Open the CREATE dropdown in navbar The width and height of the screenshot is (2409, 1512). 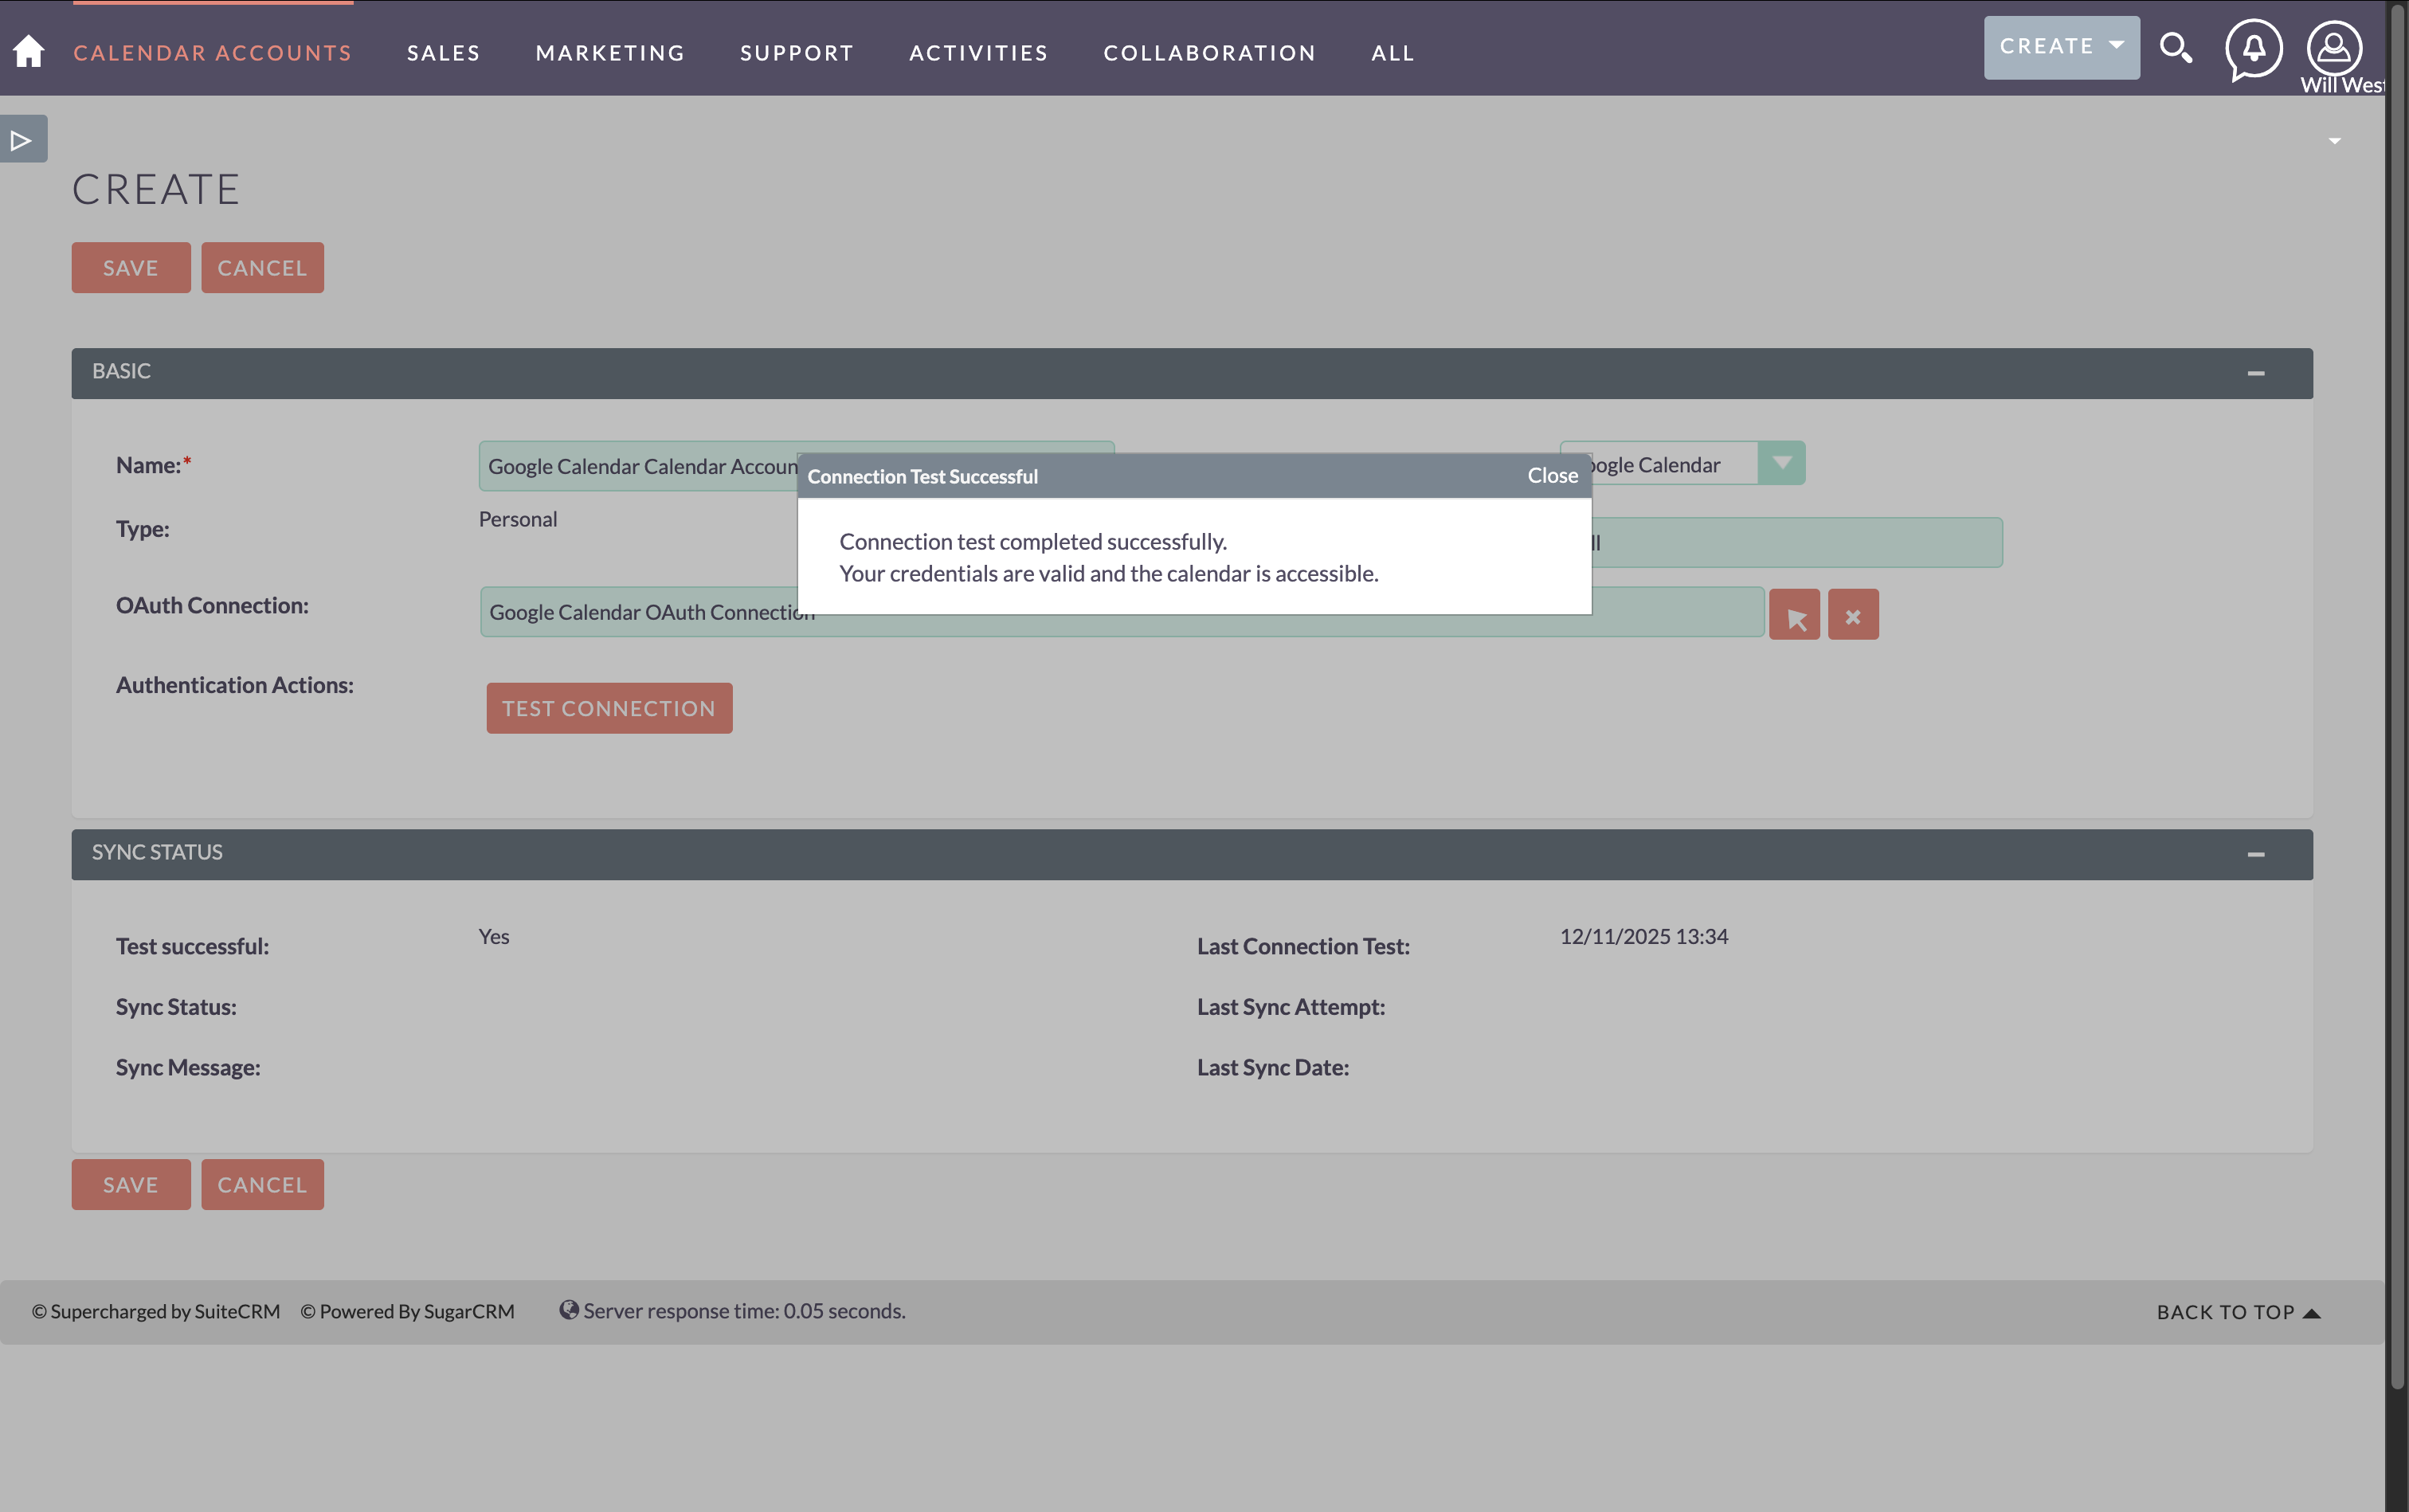(x=2061, y=47)
